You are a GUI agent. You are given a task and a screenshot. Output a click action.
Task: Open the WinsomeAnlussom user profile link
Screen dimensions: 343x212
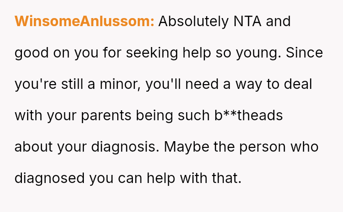click(x=84, y=21)
